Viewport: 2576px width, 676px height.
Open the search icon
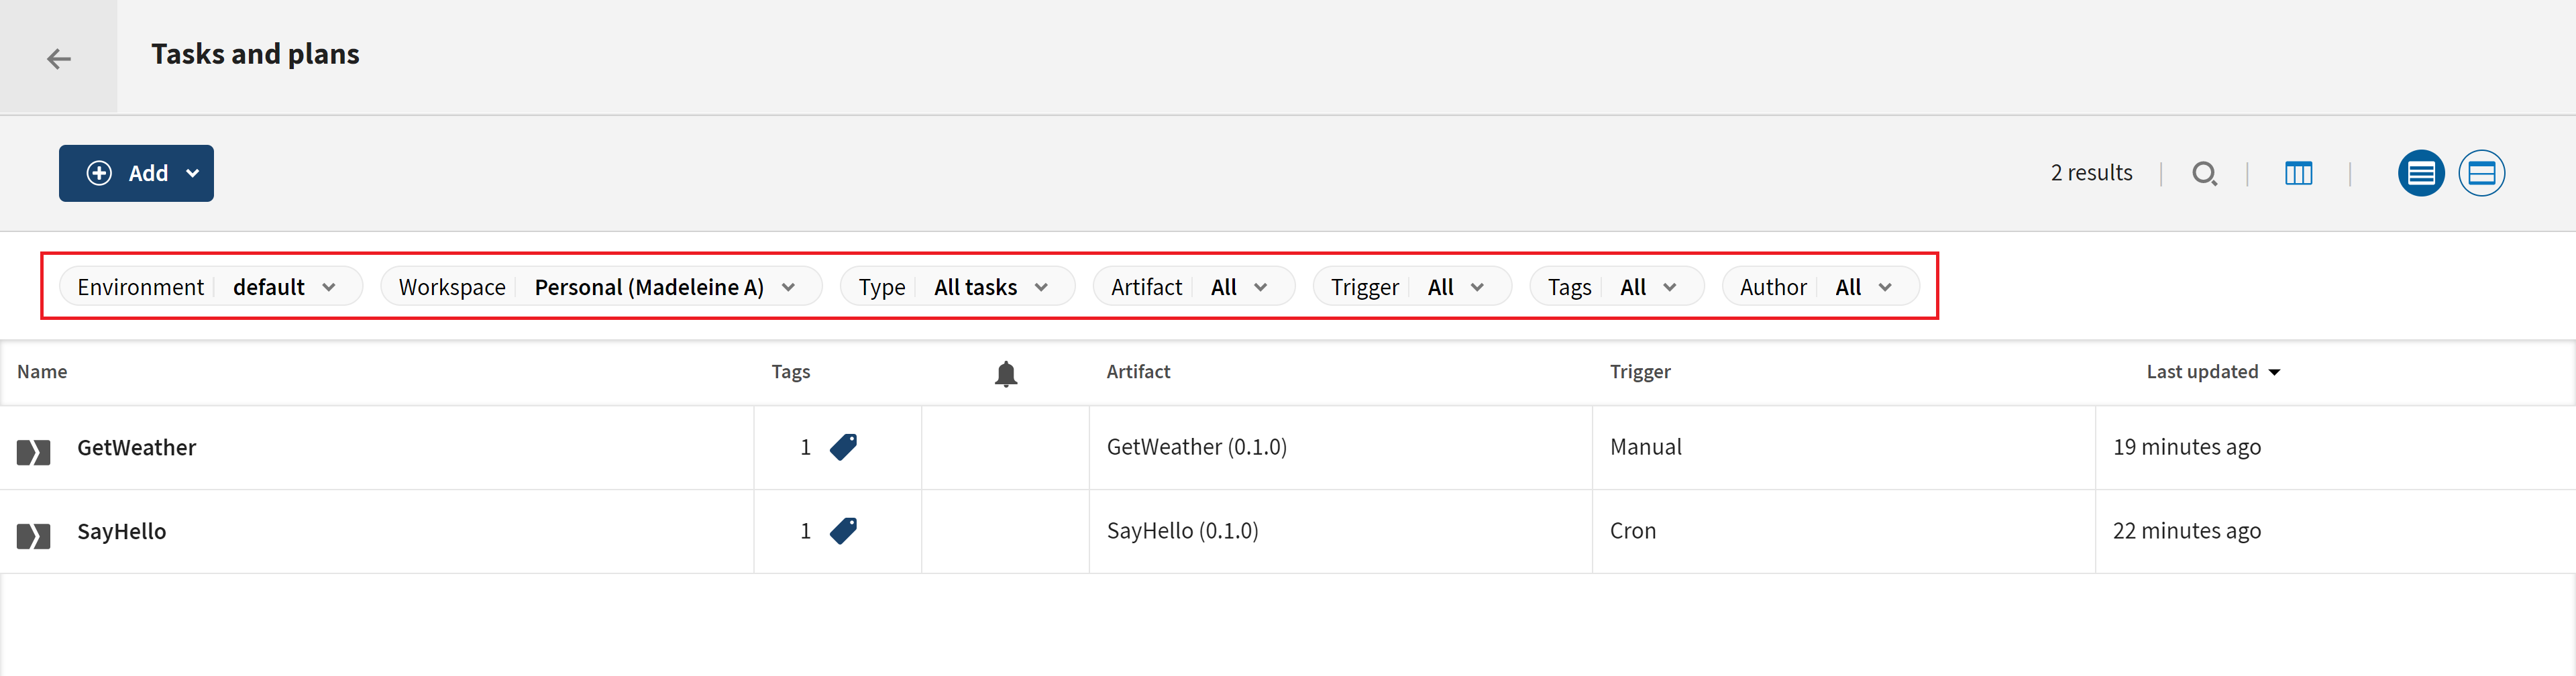[2204, 174]
